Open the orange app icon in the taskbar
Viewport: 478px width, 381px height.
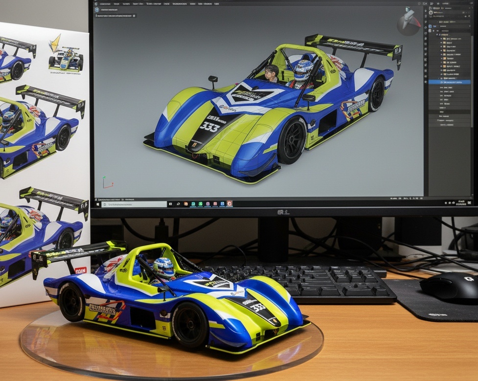(186, 204)
